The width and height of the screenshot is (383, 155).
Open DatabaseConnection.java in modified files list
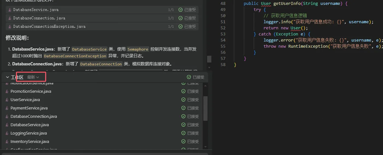39,18
